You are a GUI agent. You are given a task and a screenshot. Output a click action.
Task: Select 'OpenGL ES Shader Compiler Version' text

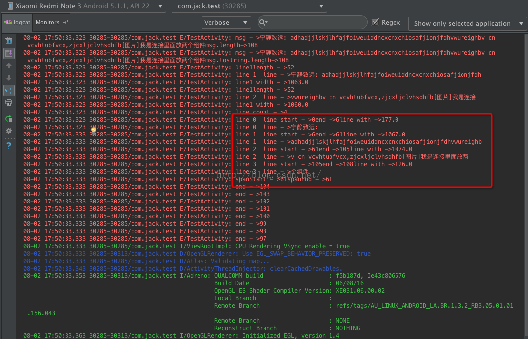point(272,291)
